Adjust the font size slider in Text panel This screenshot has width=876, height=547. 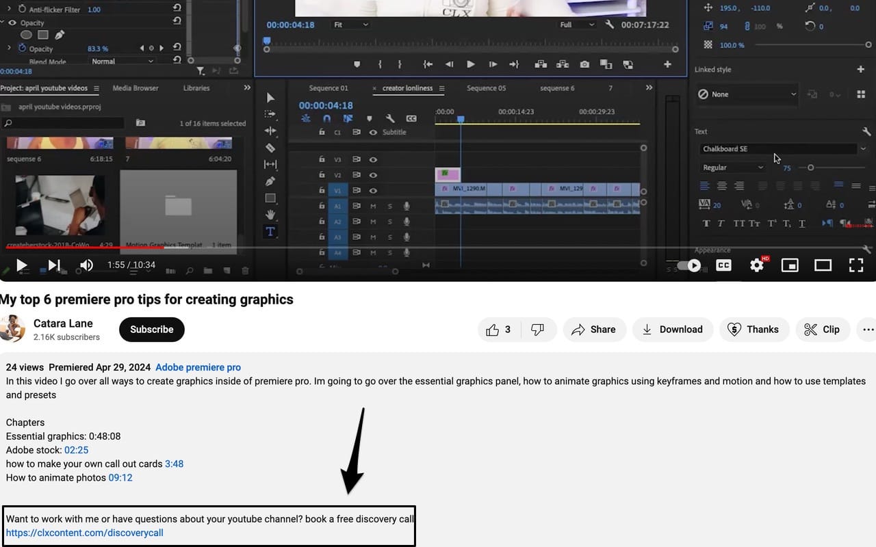coord(811,168)
